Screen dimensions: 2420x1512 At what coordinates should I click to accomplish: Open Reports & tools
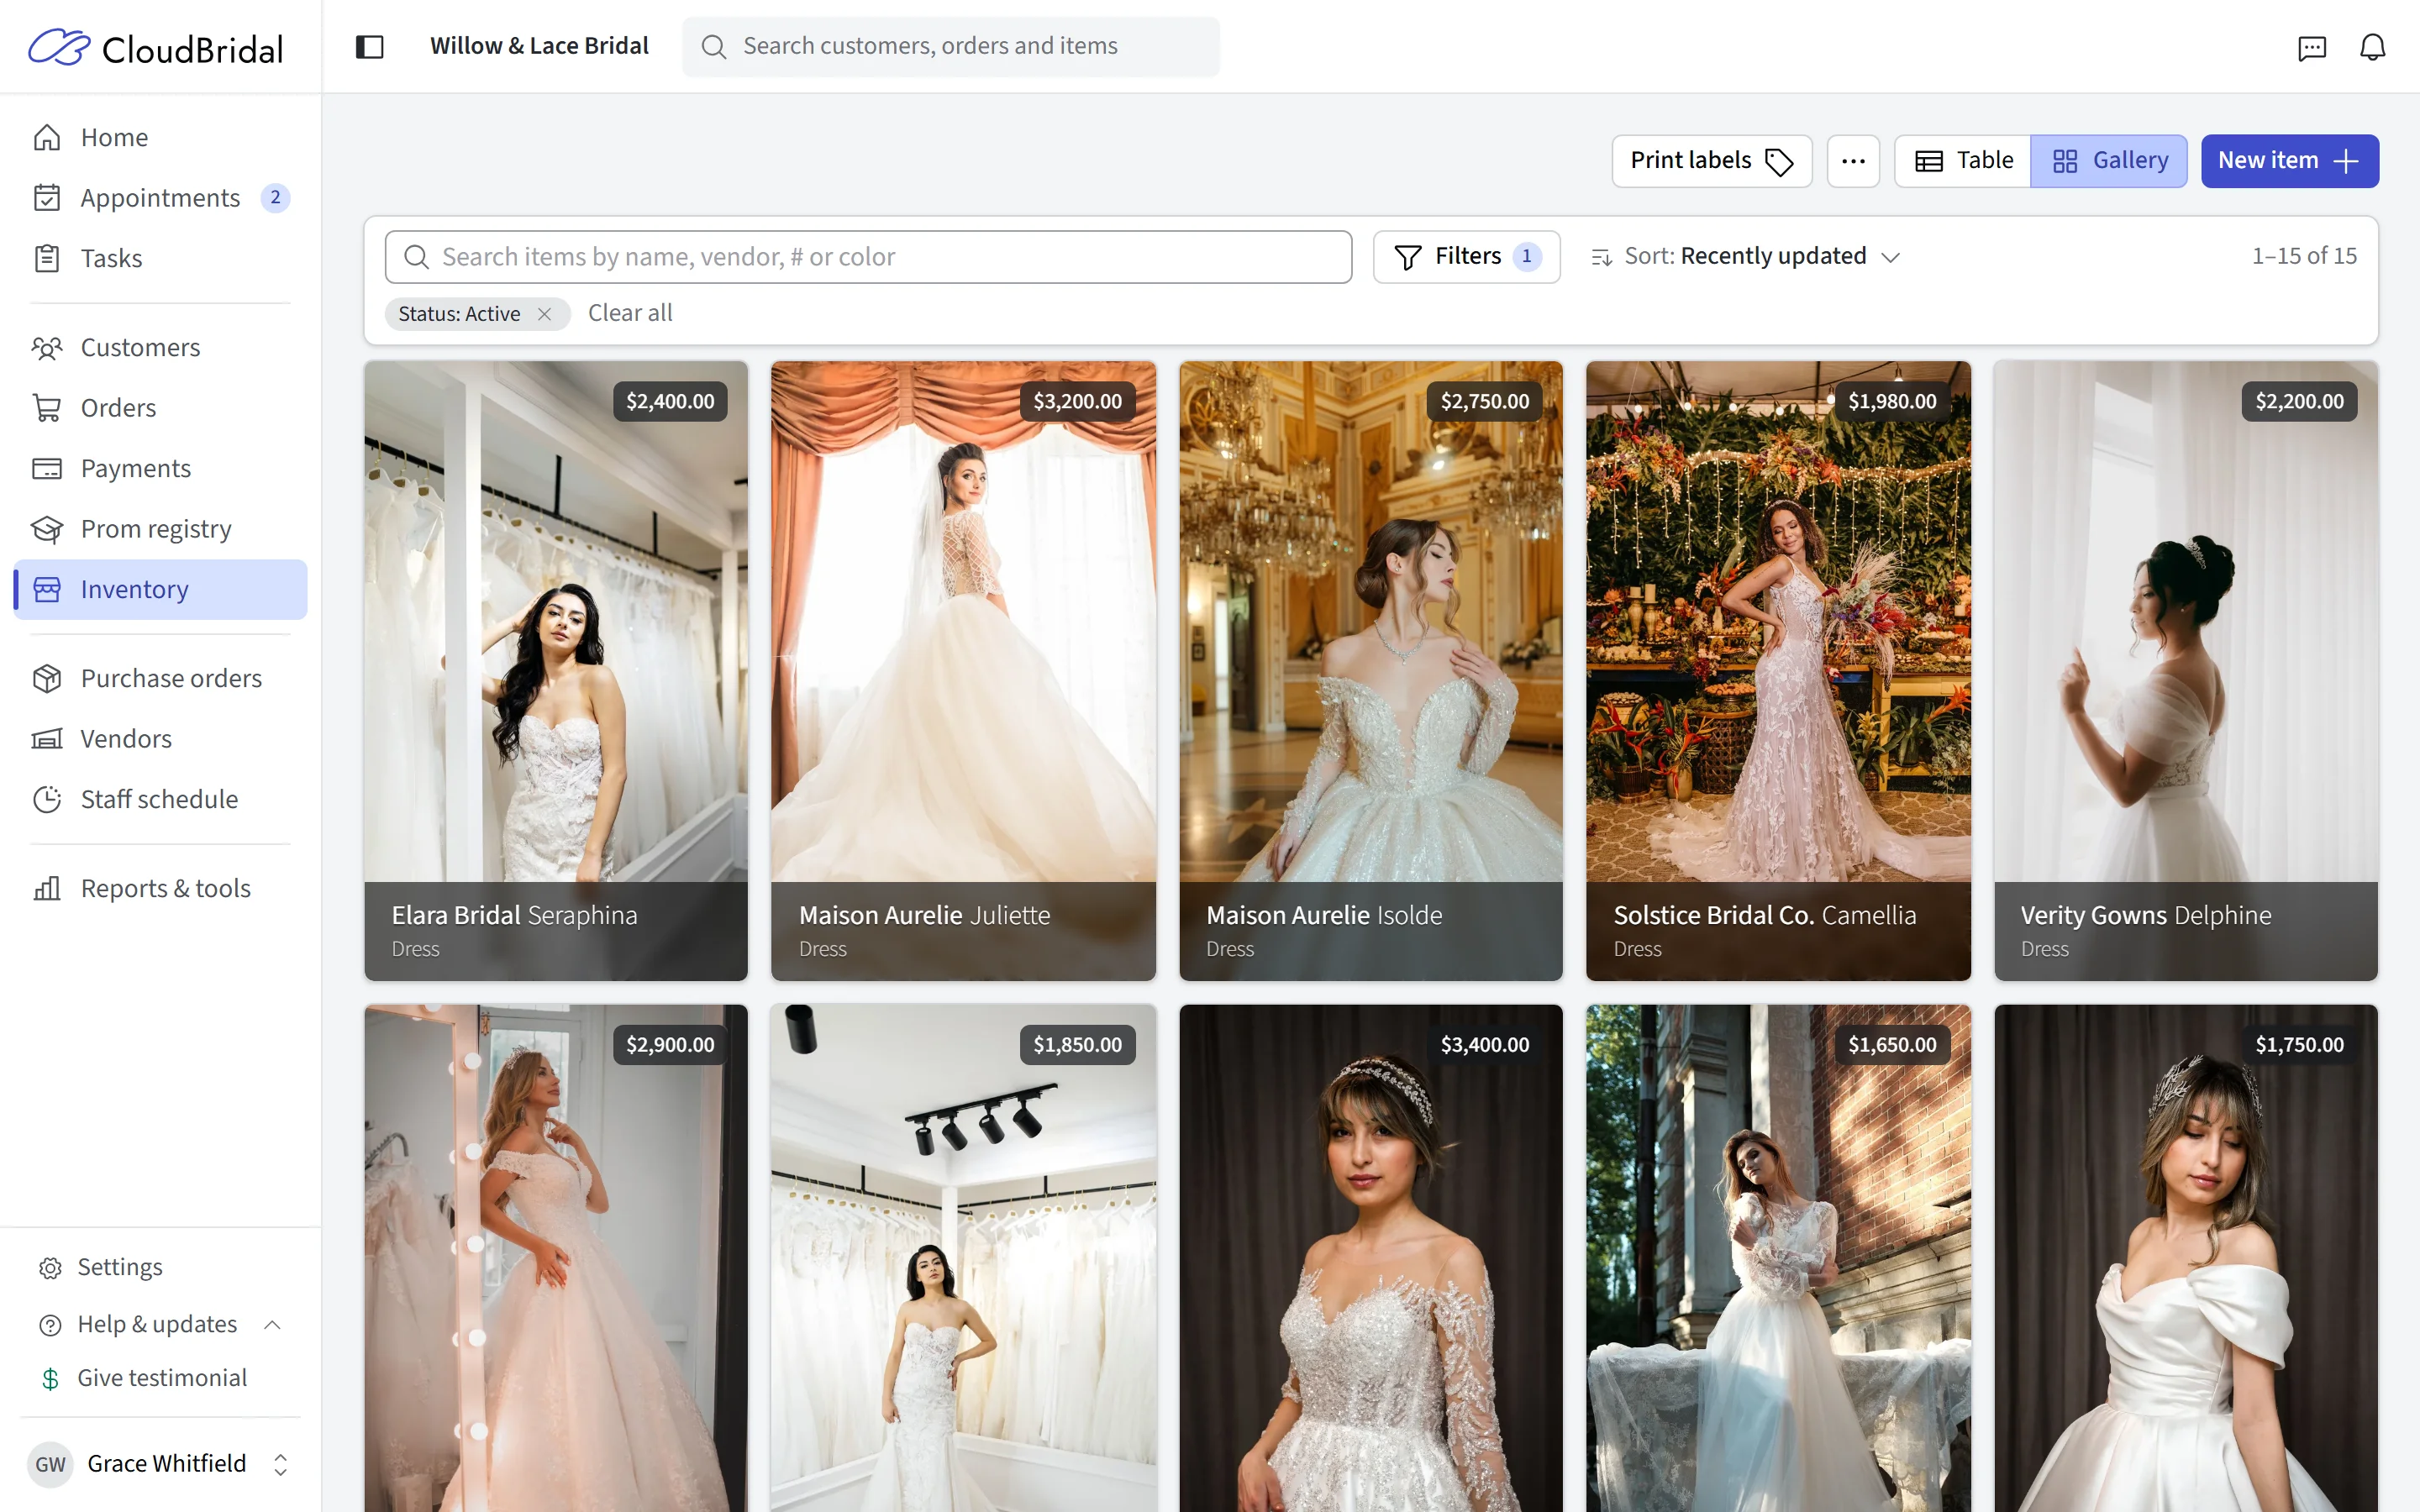click(x=160, y=888)
